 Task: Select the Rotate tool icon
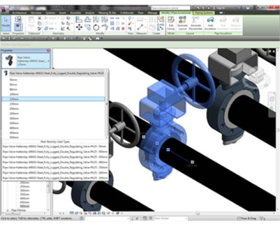click(x=96, y=27)
